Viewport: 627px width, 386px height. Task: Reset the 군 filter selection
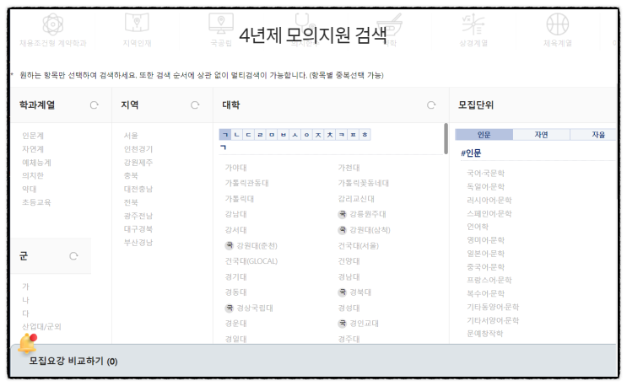tap(73, 256)
